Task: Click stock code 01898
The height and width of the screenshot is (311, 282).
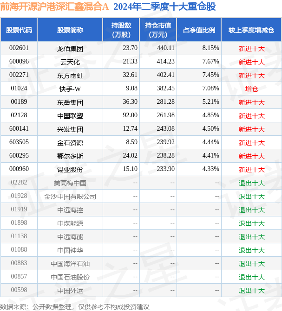Action: click(19, 223)
